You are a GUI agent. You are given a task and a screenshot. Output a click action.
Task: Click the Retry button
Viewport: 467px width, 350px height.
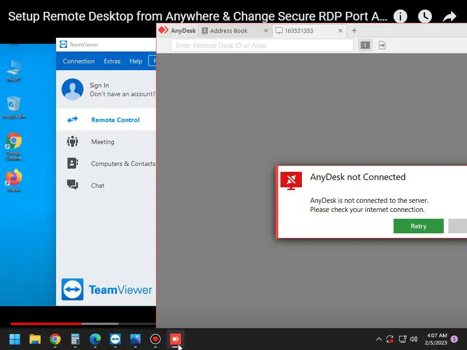419,226
